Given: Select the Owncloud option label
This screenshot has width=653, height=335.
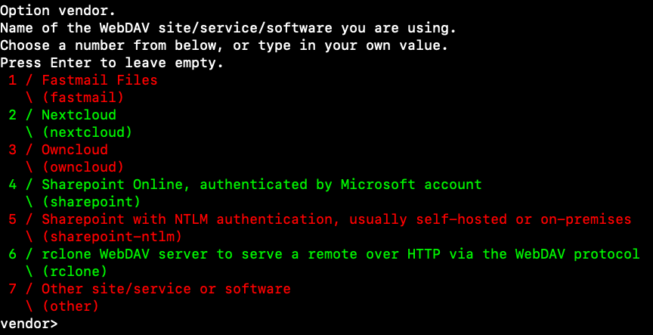Looking at the screenshot, I should (x=75, y=150).
